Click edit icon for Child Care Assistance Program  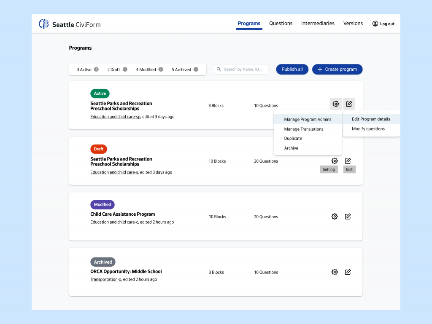348,217
